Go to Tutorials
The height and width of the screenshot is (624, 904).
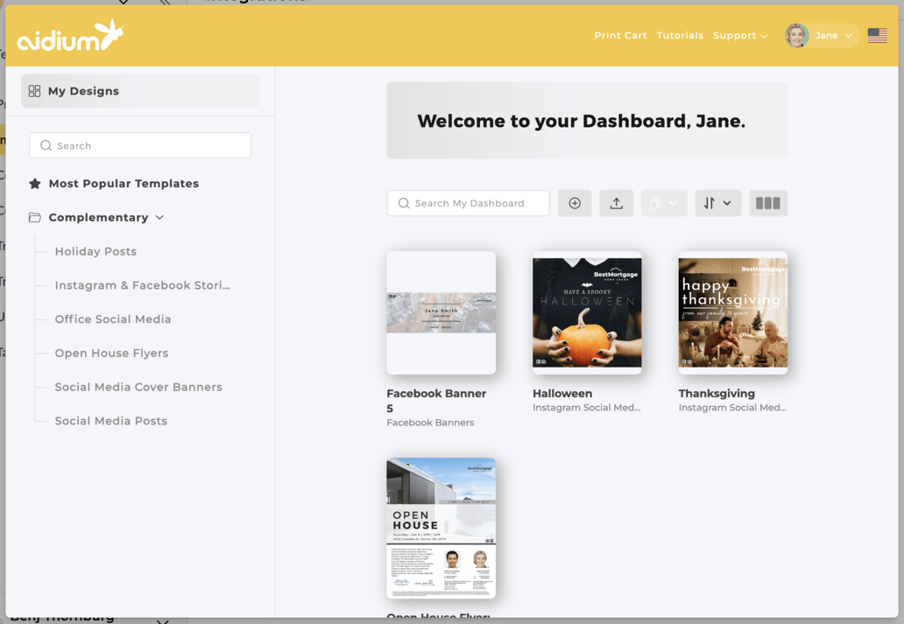click(x=680, y=36)
